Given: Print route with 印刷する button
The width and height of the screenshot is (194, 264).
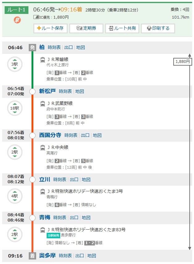Looking at the screenshot, I should [158, 28].
